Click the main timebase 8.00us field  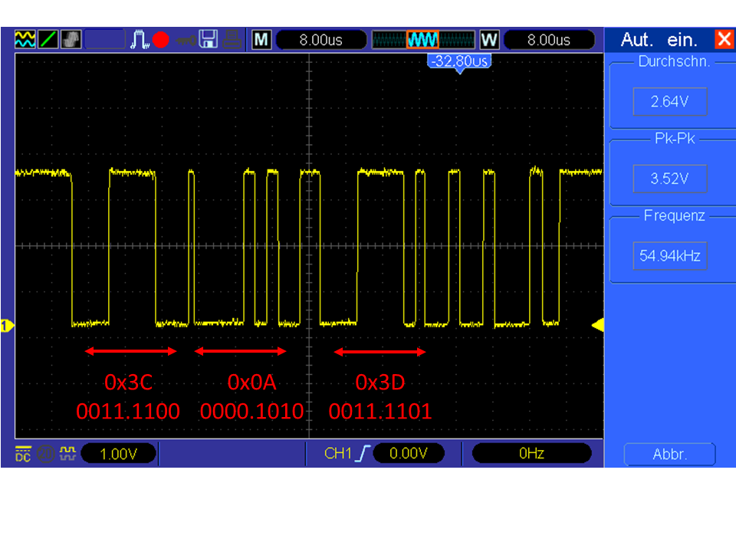coord(321,40)
